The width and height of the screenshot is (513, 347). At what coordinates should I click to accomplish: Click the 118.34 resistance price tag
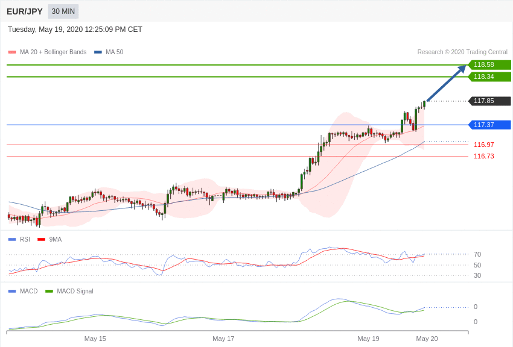[489, 77]
